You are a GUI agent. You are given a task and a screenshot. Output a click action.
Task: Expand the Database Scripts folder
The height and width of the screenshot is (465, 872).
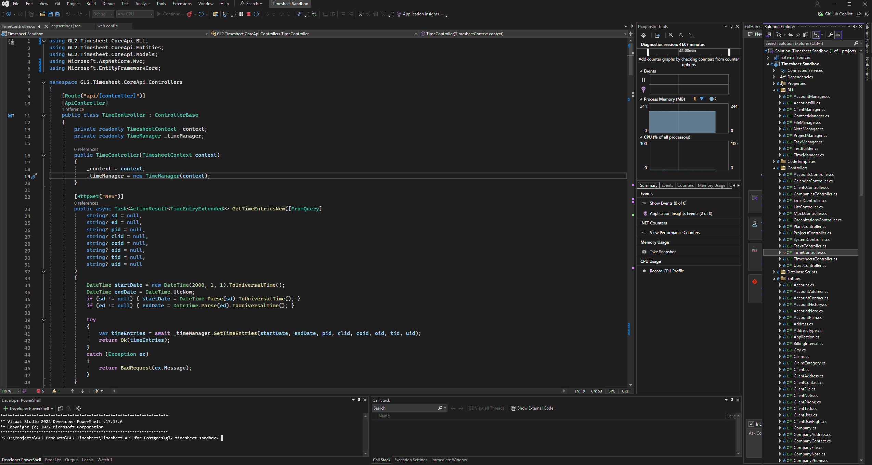click(774, 272)
